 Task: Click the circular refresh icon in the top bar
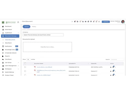(x=88, y=22)
